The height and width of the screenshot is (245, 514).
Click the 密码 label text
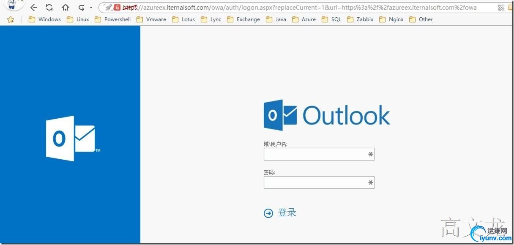pyautogui.click(x=269, y=172)
